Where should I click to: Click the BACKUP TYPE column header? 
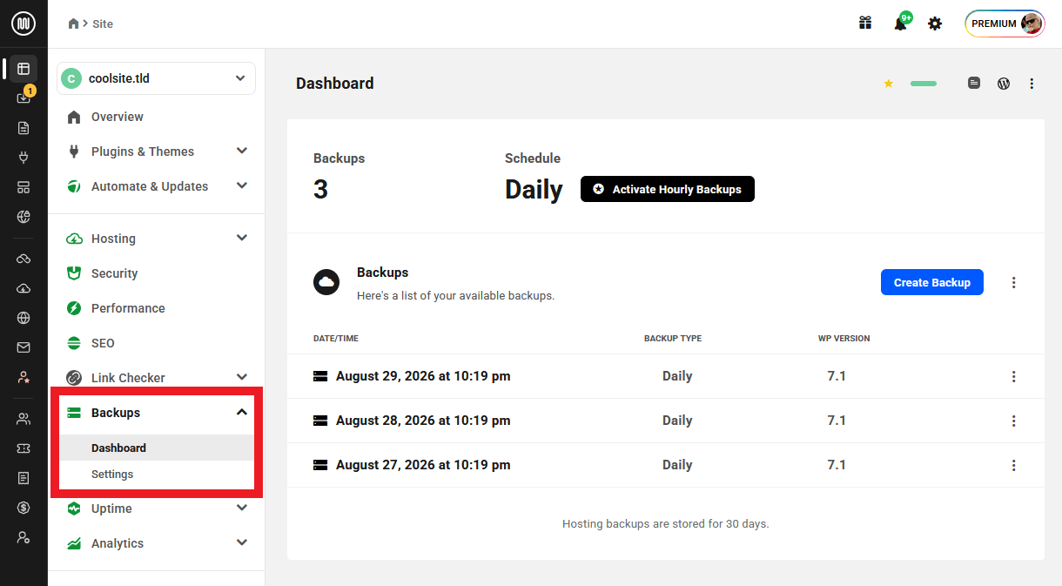pyautogui.click(x=673, y=338)
